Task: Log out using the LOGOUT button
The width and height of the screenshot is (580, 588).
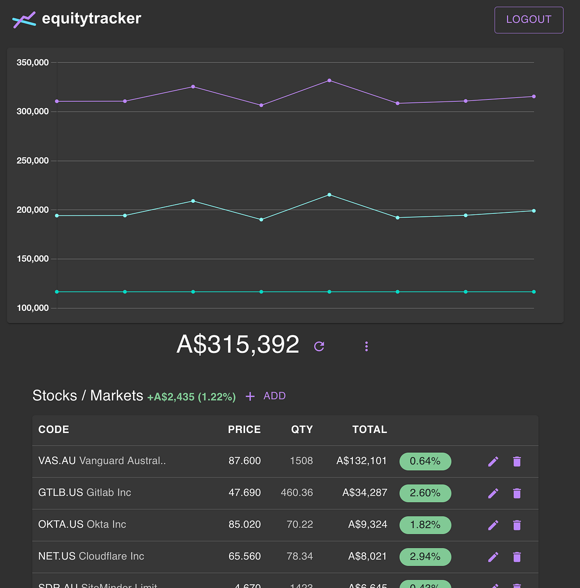Action: [x=529, y=20]
